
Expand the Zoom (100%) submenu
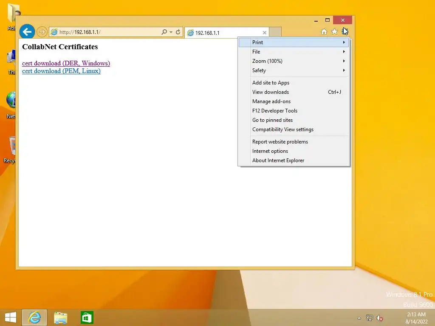[x=294, y=61]
